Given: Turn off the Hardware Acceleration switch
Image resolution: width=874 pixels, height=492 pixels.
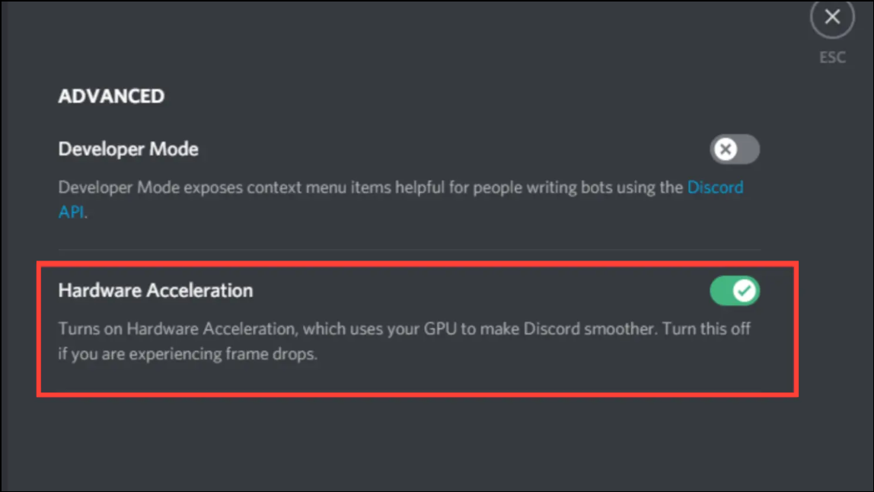Looking at the screenshot, I should pyautogui.click(x=735, y=290).
